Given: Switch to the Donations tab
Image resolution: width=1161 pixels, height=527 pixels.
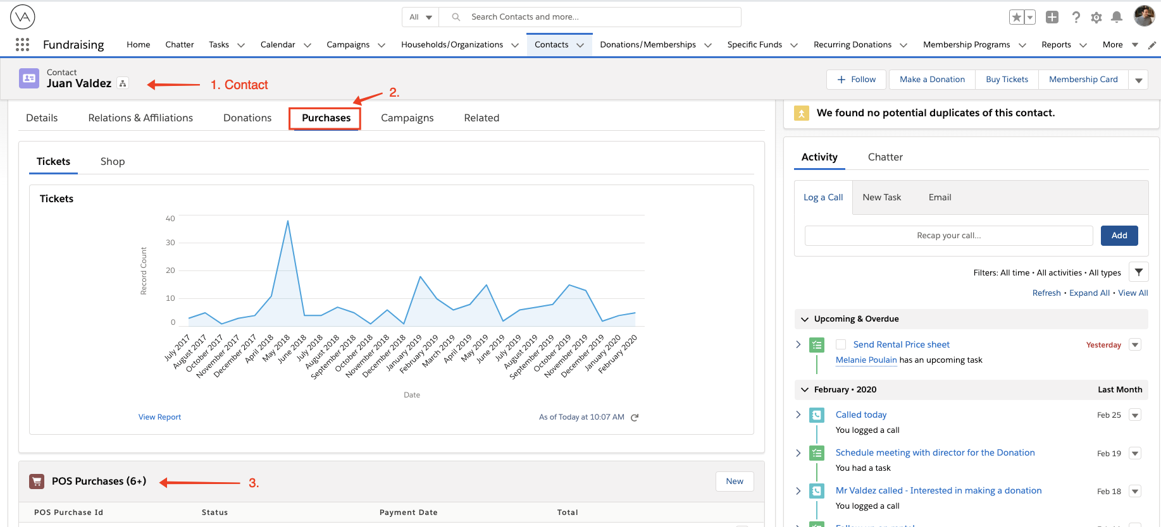Looking at the screenshot, I should click(x=247, y=118).
